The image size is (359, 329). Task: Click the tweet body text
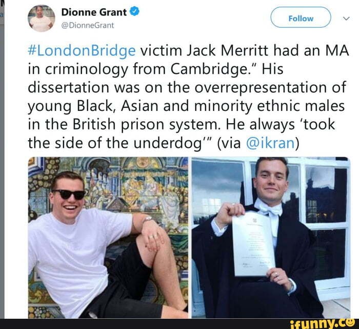coord(188,97)
